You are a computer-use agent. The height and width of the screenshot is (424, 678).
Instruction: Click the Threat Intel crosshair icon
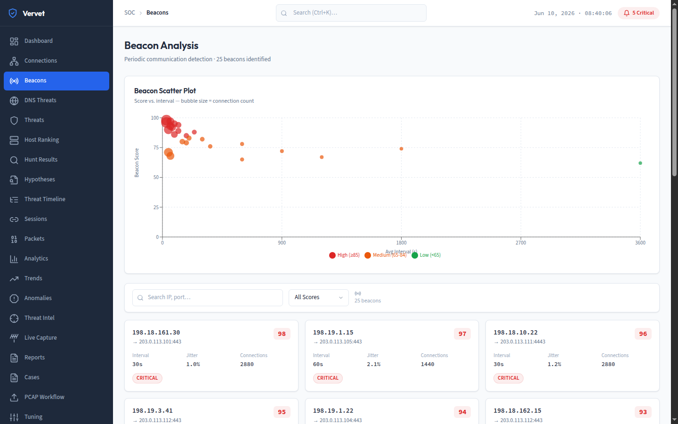[14, 318]
